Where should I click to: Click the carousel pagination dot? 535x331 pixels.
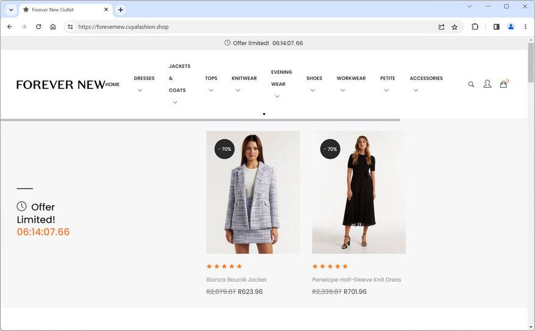[264, 114]
